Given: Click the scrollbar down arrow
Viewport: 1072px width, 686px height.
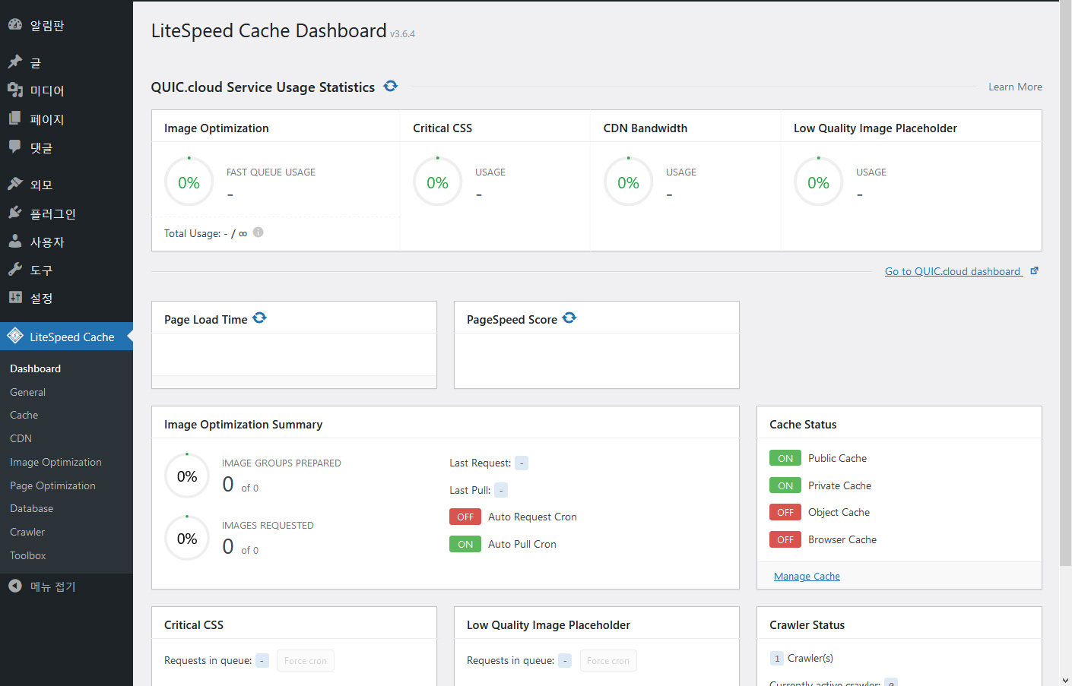Looking at the screenshot, I should 1065,679.
